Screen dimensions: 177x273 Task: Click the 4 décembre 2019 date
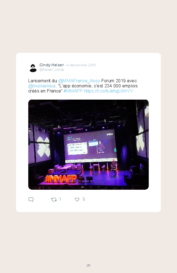81,65
